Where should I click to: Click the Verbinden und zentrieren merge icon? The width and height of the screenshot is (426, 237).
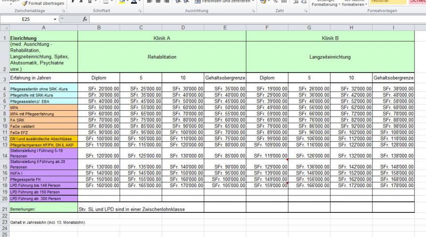pyautogui.click(x=197, y=1)
